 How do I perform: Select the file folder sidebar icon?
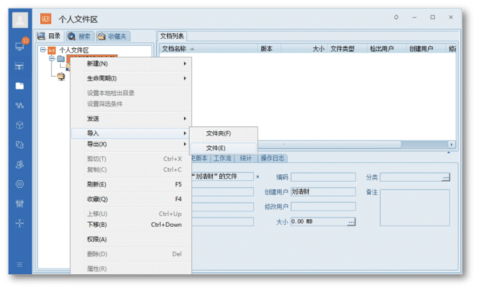(x=20, y=86)
